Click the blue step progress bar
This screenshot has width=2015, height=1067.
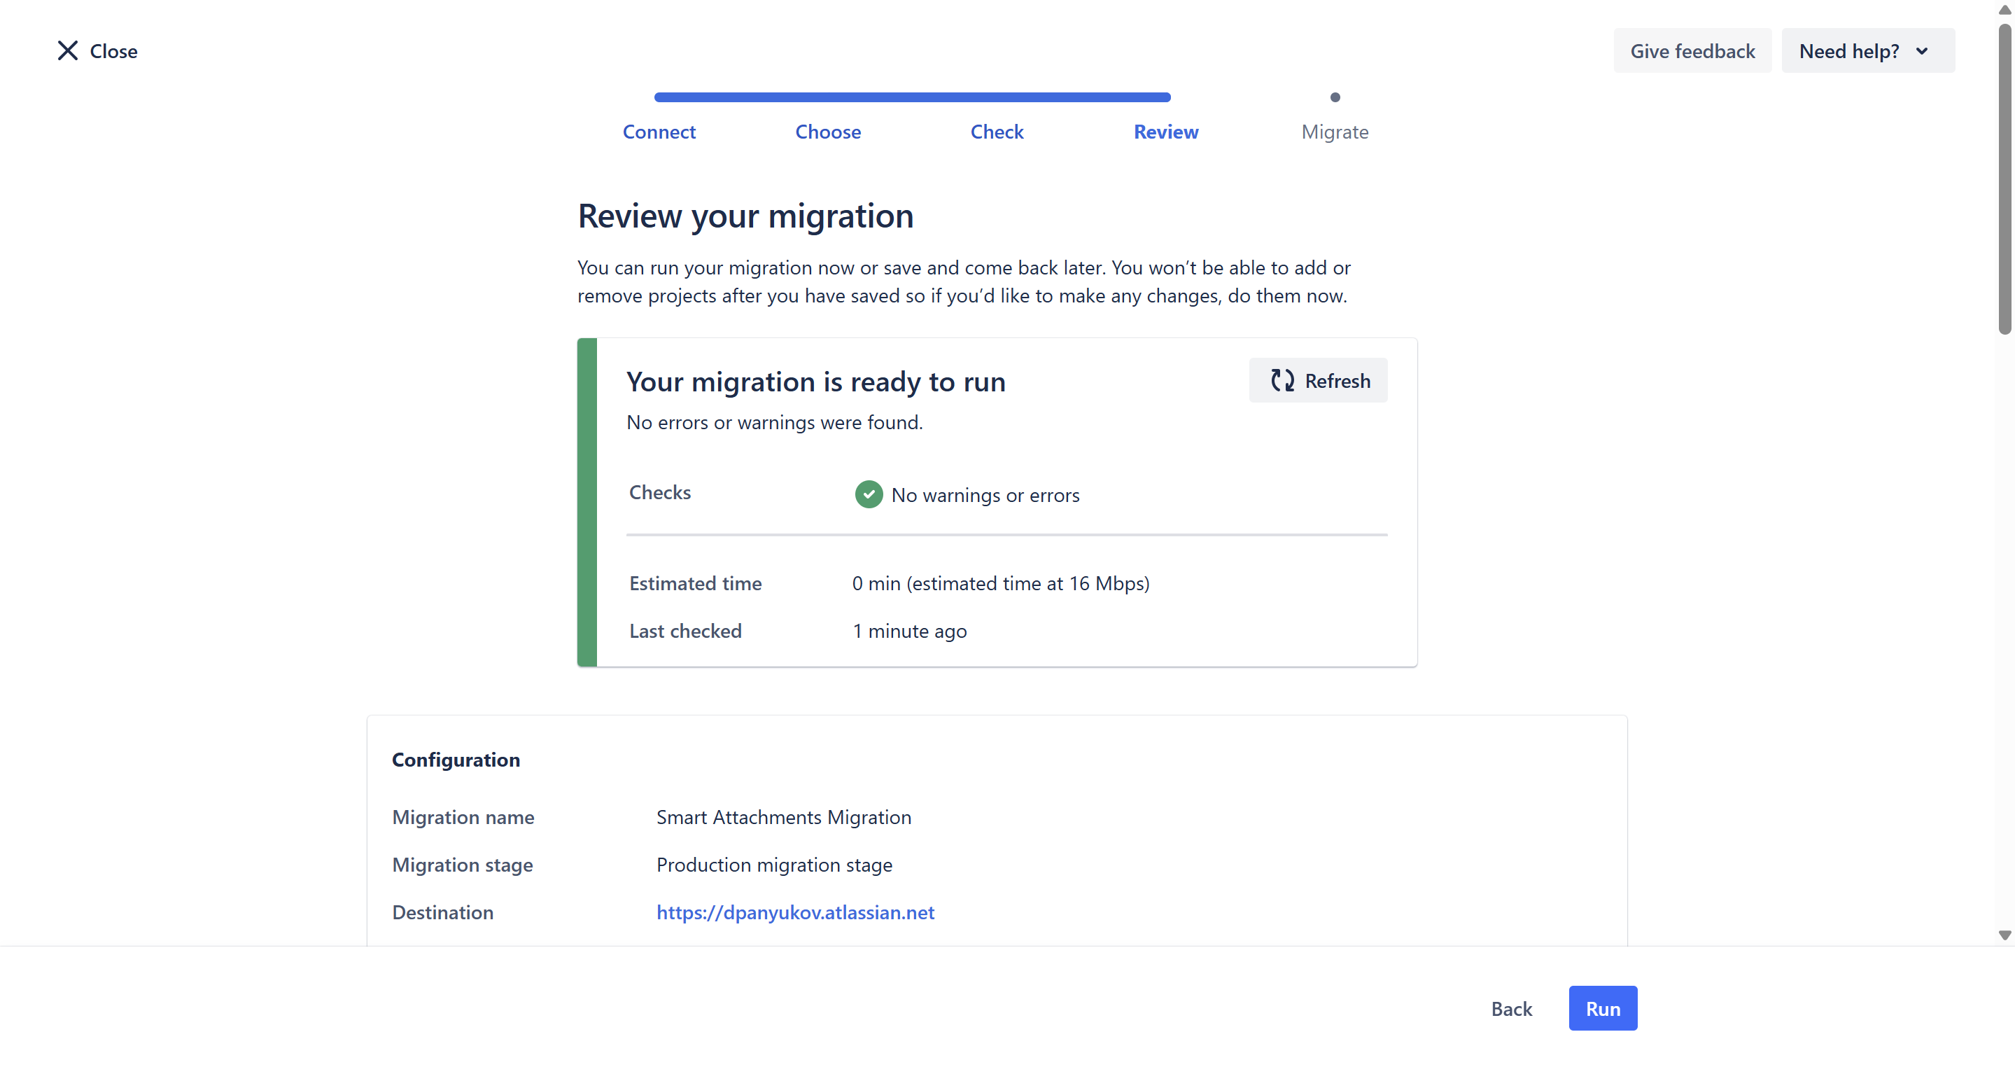[912, 98]
